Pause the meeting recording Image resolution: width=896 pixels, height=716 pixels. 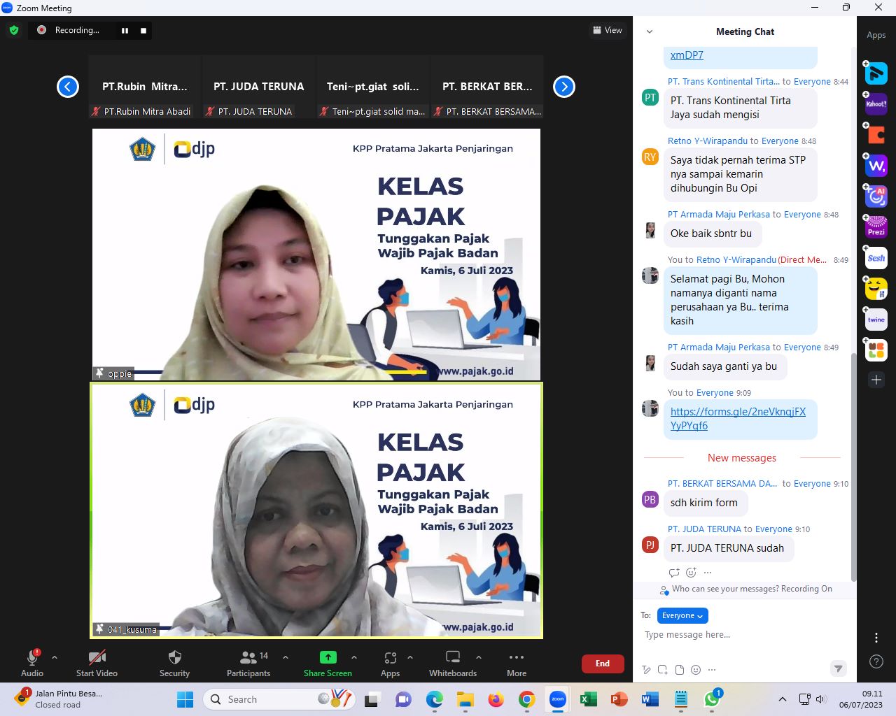[x=125, y=31]
